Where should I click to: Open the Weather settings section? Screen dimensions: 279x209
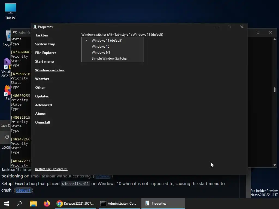pyautogui.click(x=42, y=79)
